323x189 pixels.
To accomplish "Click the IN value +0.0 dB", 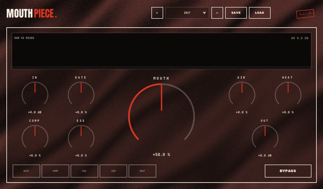I will [x=35, y=112].
